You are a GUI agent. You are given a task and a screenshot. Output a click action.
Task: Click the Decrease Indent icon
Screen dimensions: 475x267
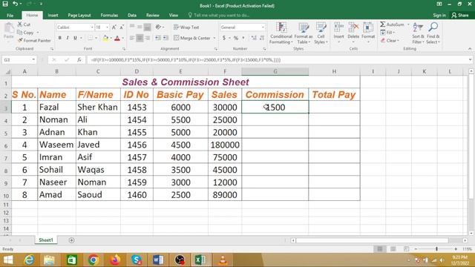(158, 38)
